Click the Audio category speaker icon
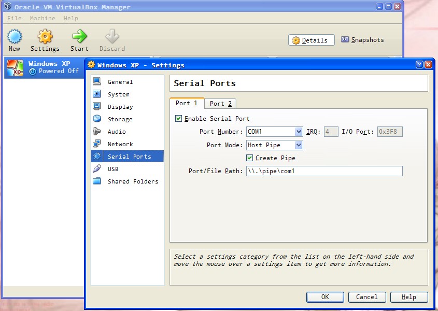The height and width of the screenshot is (311, 438). (97, 131)
